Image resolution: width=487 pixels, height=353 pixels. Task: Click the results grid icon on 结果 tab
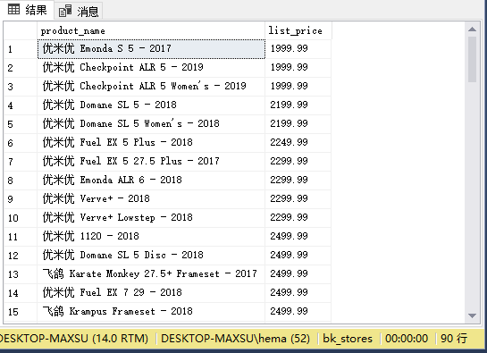pyautogui.click(x=13, y=9)
